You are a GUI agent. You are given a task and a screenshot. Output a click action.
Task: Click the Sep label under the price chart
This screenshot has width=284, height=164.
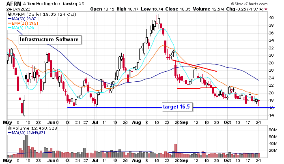coord(184,122)
